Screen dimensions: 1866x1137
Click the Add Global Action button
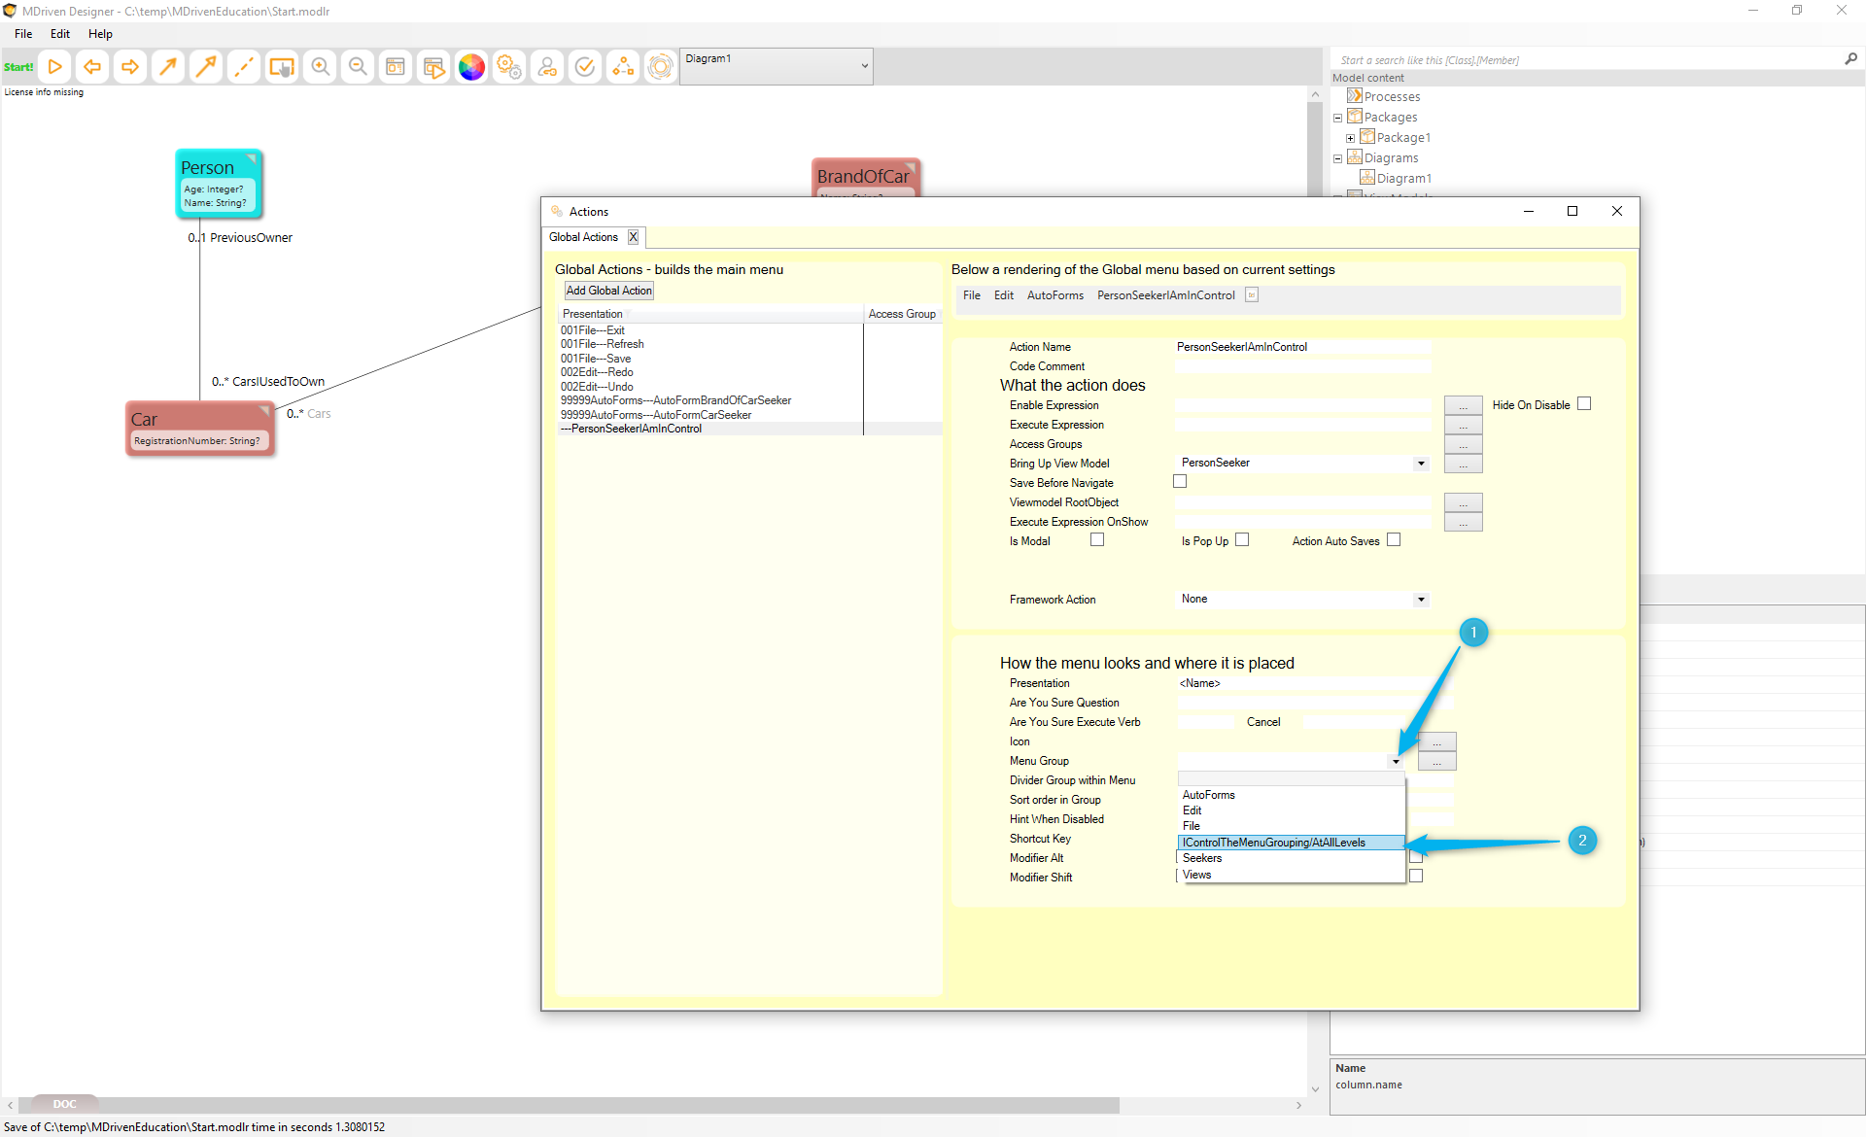609,291
